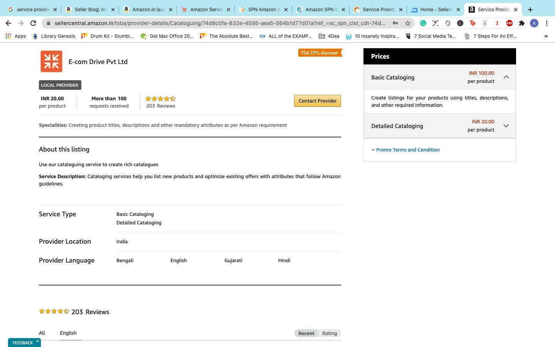Expand Promo Terms and Condition
The width and height of the screenshot is (555, 347).
click(x=407, y=150)
